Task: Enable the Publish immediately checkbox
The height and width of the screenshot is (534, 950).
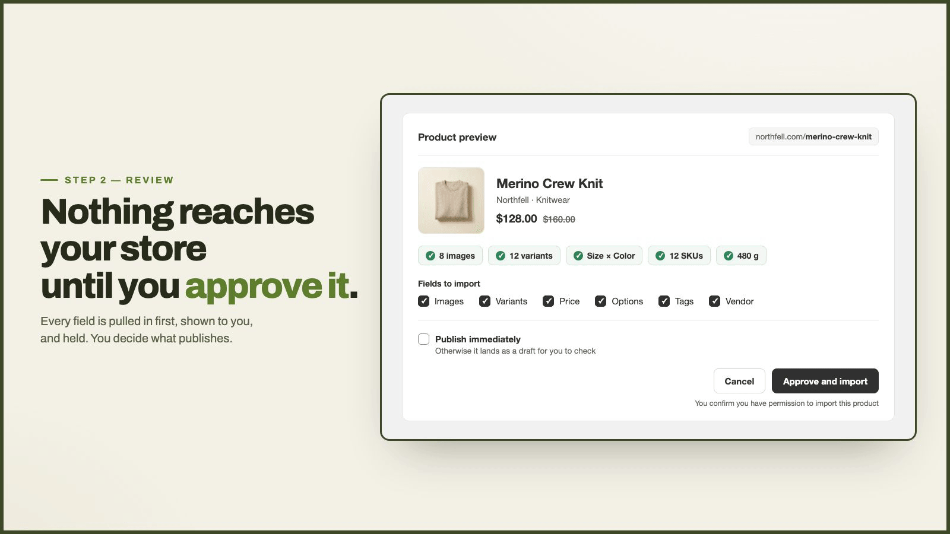Action: point(424,339)
